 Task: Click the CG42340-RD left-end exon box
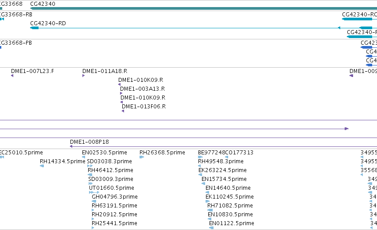coord(35,28)
